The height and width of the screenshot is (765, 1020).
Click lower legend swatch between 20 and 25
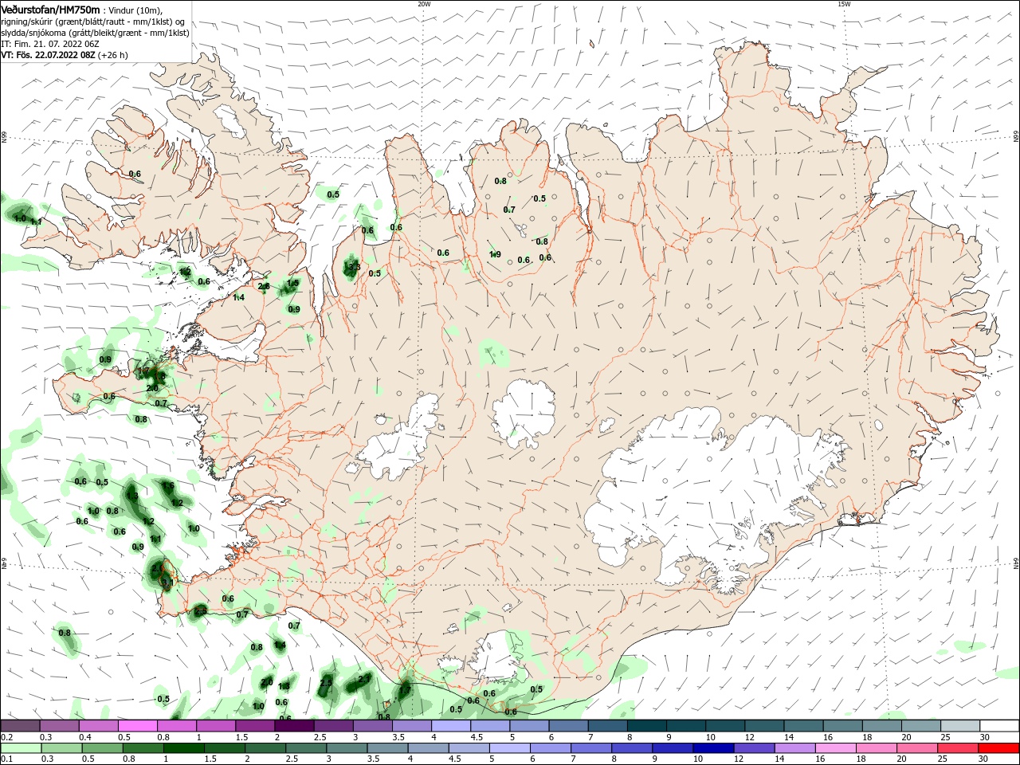point(916,748)
